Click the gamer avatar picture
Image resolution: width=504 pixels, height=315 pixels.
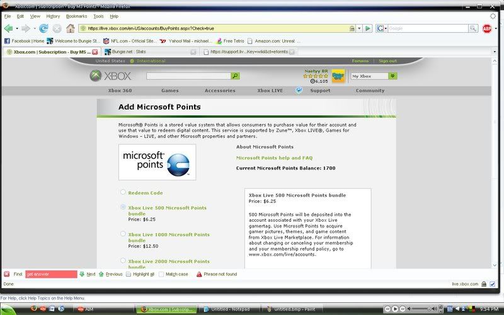tap(338, 76)
